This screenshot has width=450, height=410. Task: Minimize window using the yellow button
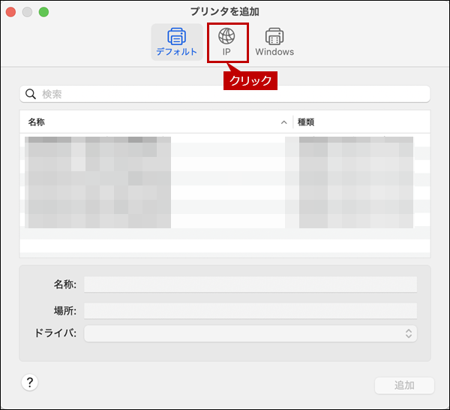point(27,12)
